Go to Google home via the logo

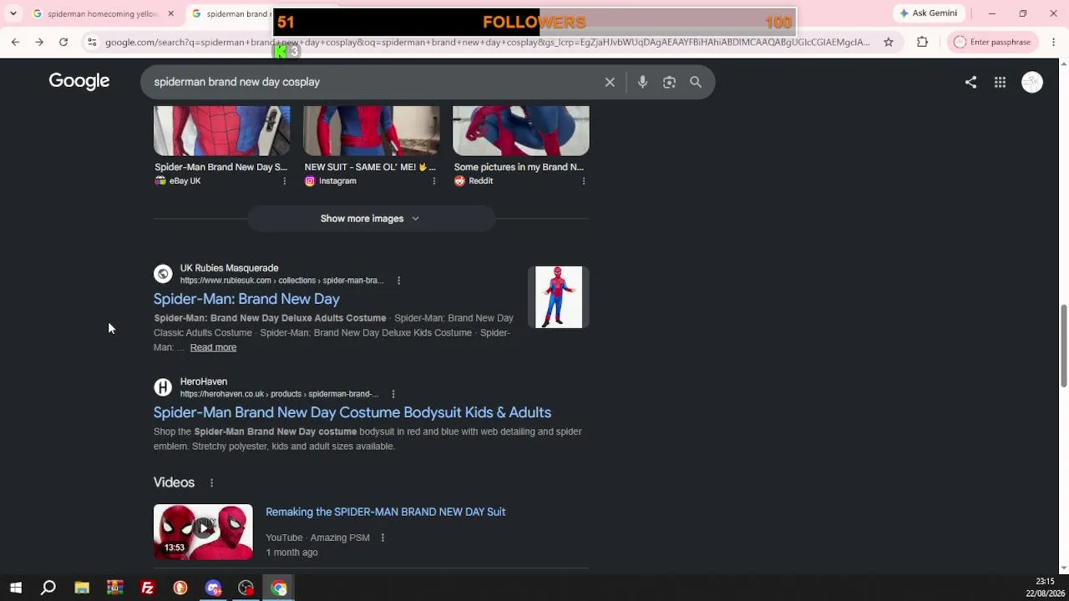(x=79, y=81)
